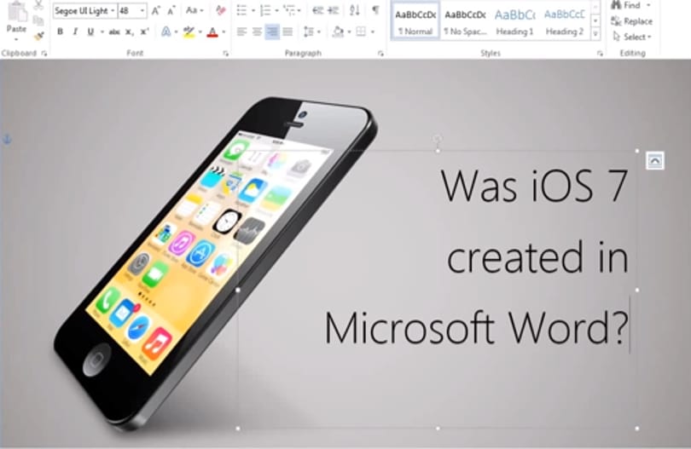
Task: Open the Select menu in Editing
Action: [x=632, y=37]
